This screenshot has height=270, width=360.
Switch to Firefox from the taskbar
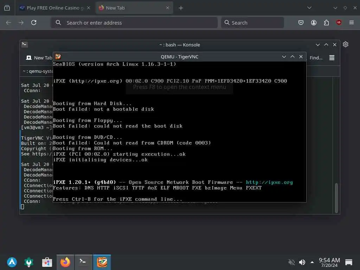pos(65,262)
